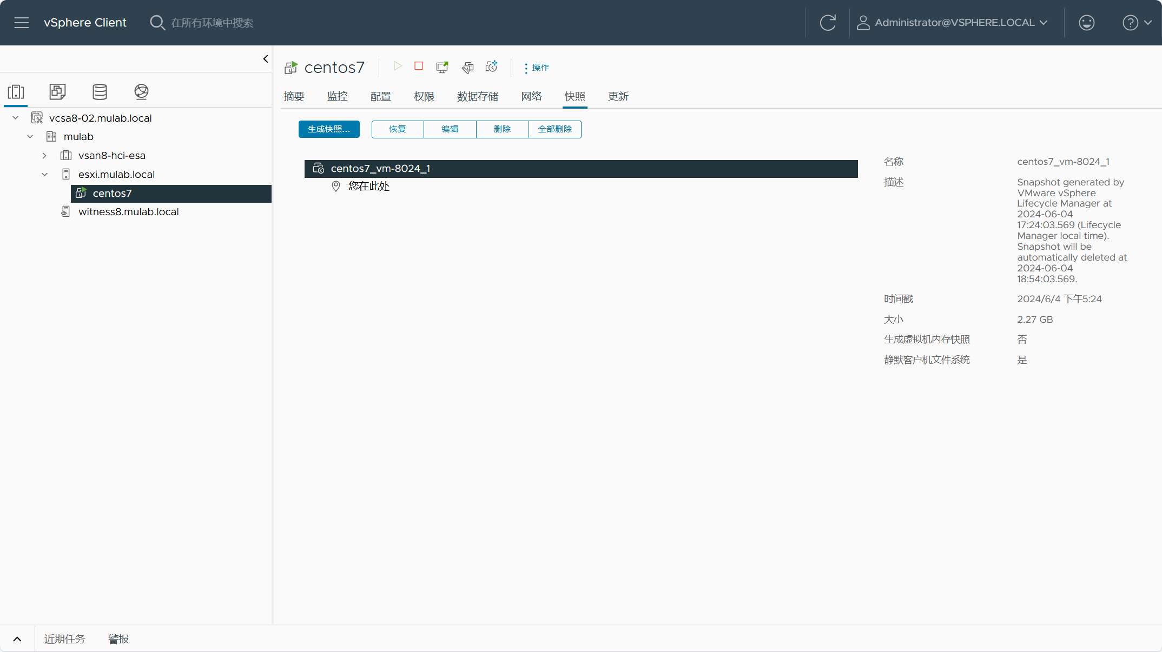Expand the bottom tasks panel

pyautogui.click(x=17, y=639)
